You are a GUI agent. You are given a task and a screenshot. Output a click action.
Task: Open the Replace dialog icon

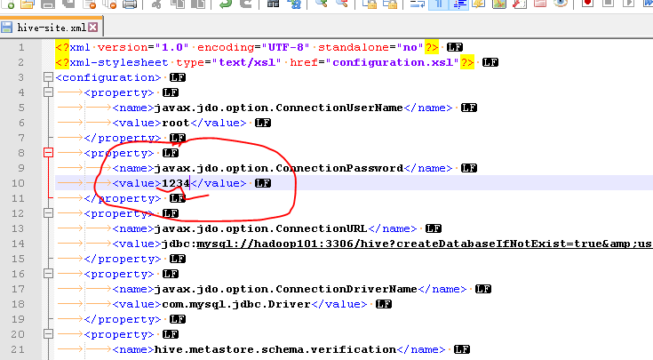point(294,4)
